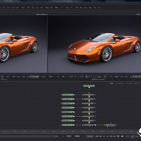Add a CCv color curves tool
This screenshot has height=141, width=141.
[x=37, y=7]
